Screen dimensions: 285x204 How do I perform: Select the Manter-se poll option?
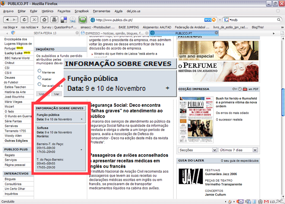(x=39, y=71)
